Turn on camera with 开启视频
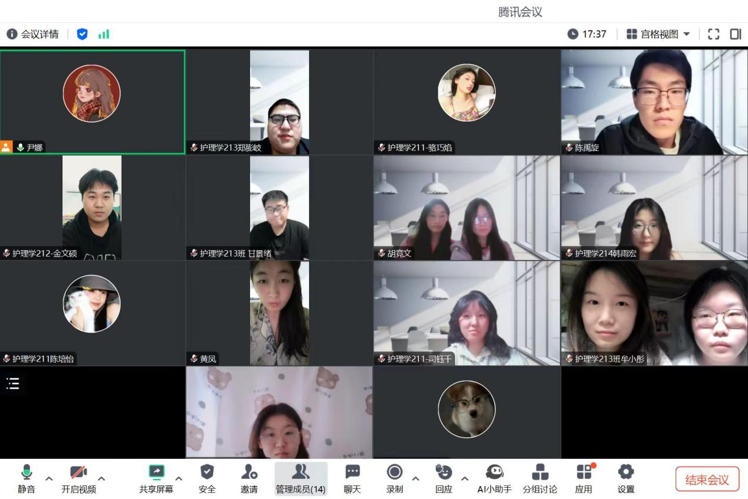 click(x=78, y=478)
